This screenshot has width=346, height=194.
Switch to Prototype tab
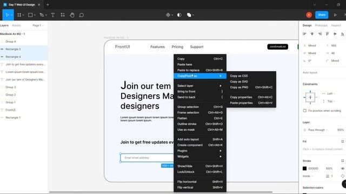pos(321,25)
